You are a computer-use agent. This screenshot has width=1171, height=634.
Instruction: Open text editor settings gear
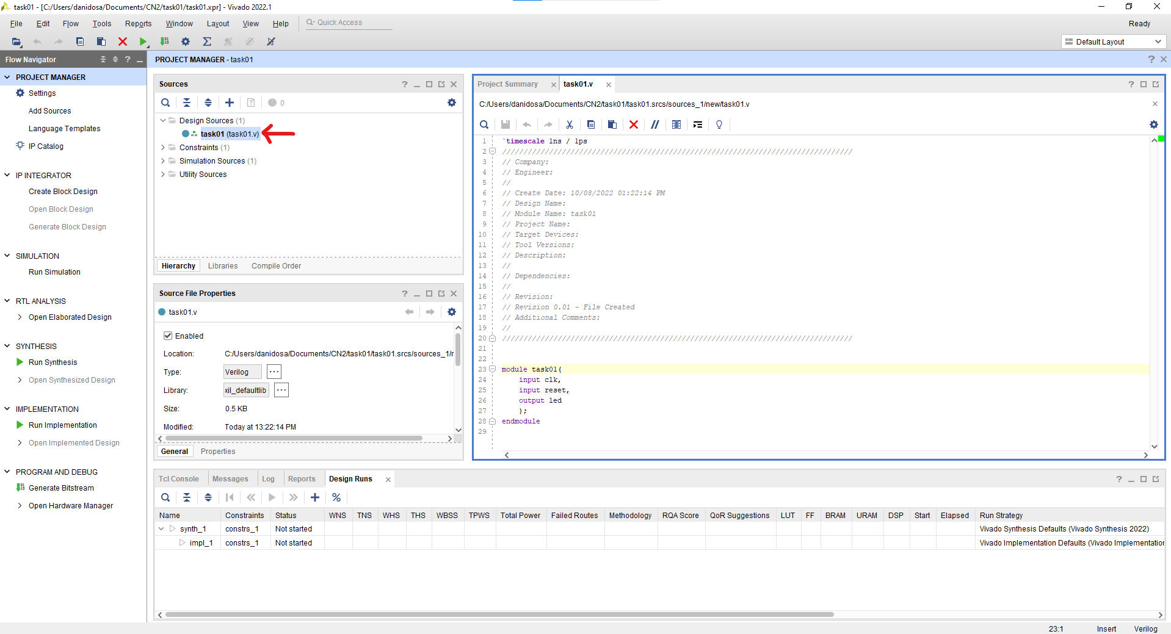(1154, 124)
